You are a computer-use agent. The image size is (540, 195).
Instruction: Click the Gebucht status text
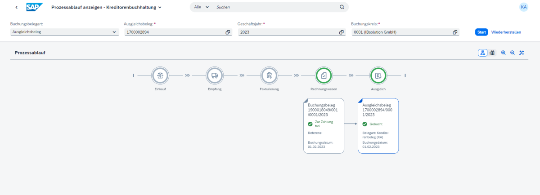coord(376,124)
